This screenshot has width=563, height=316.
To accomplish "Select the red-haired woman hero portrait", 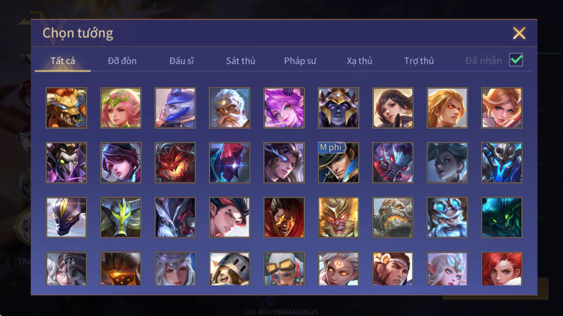I will [502, 269].
